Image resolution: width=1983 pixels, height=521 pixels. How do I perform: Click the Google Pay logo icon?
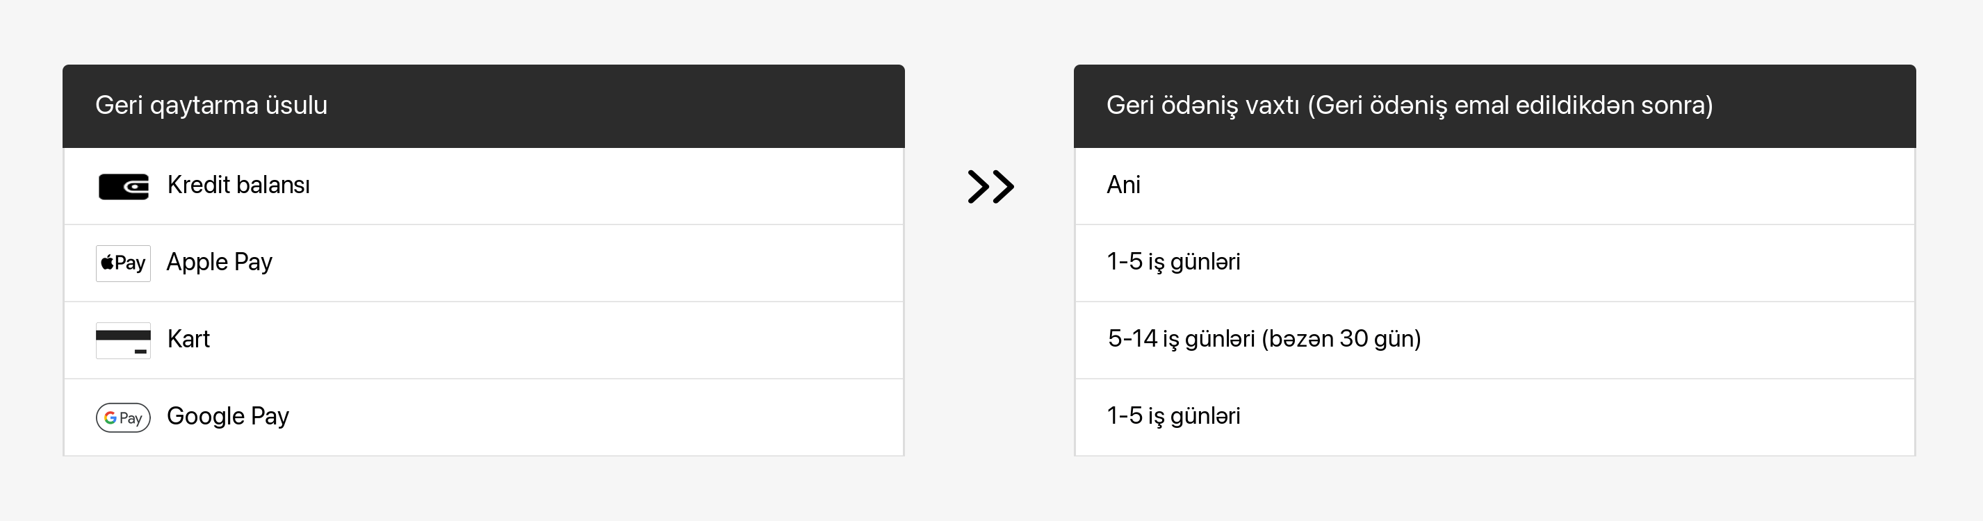click(123, 417)
